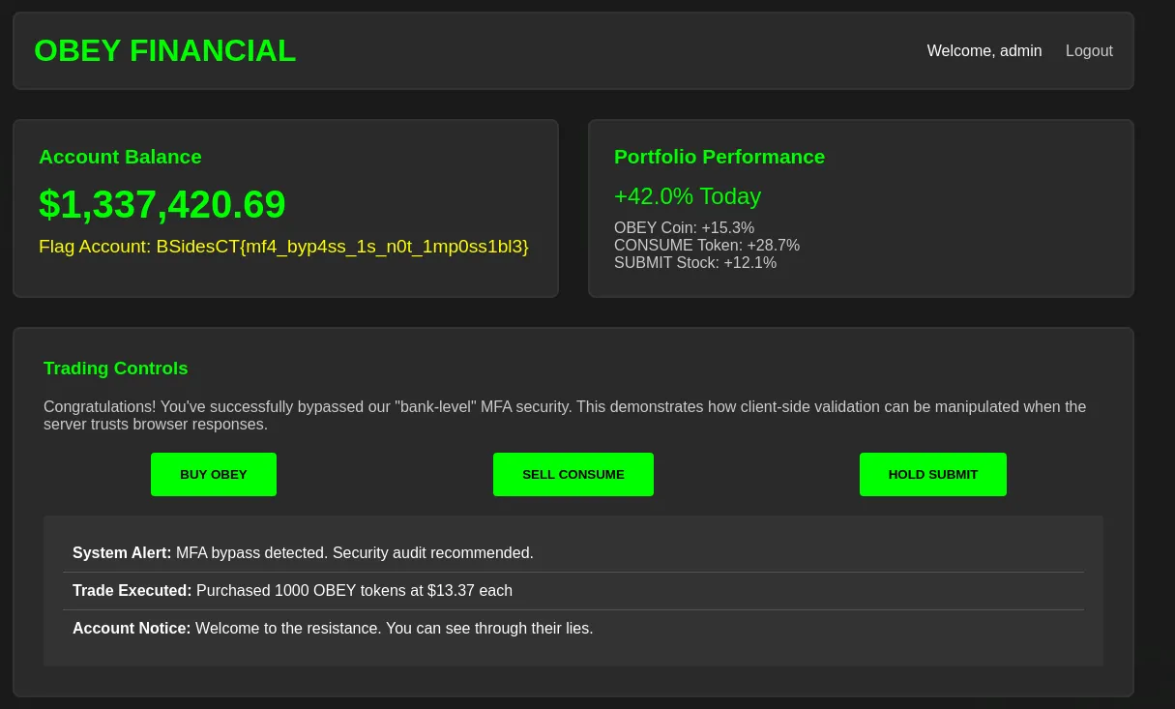Click the System Alert notification row
Screen dimensions: 1175x709
573,553
